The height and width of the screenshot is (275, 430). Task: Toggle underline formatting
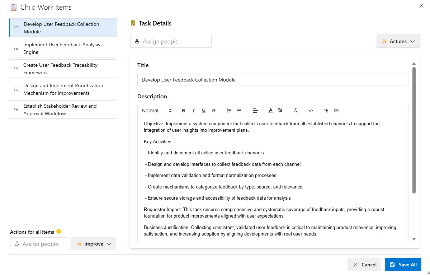point(203,111)
